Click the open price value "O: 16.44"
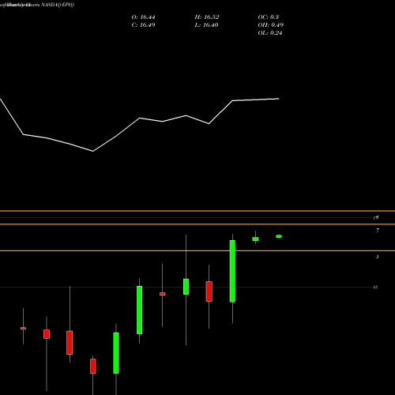This screenshot has height=395, width=395. [143, 17]
